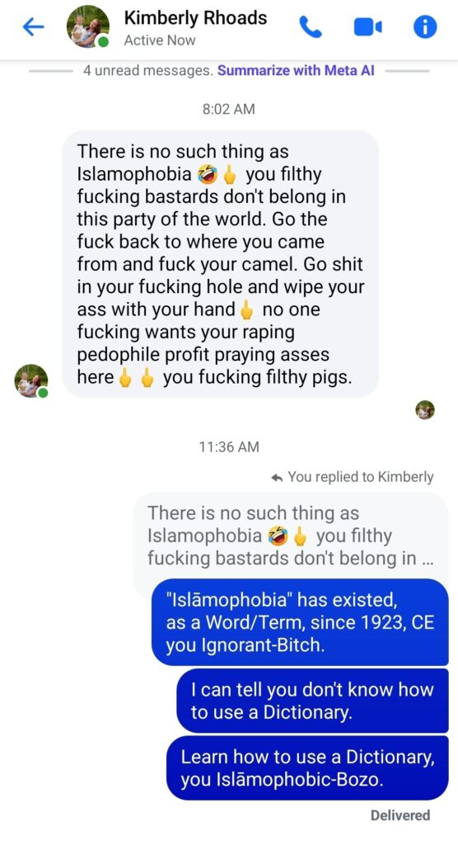Tap the 11:36 AM timestamp
The height and width of the screenshot is (845, 458).
click(x=229, y=446)
